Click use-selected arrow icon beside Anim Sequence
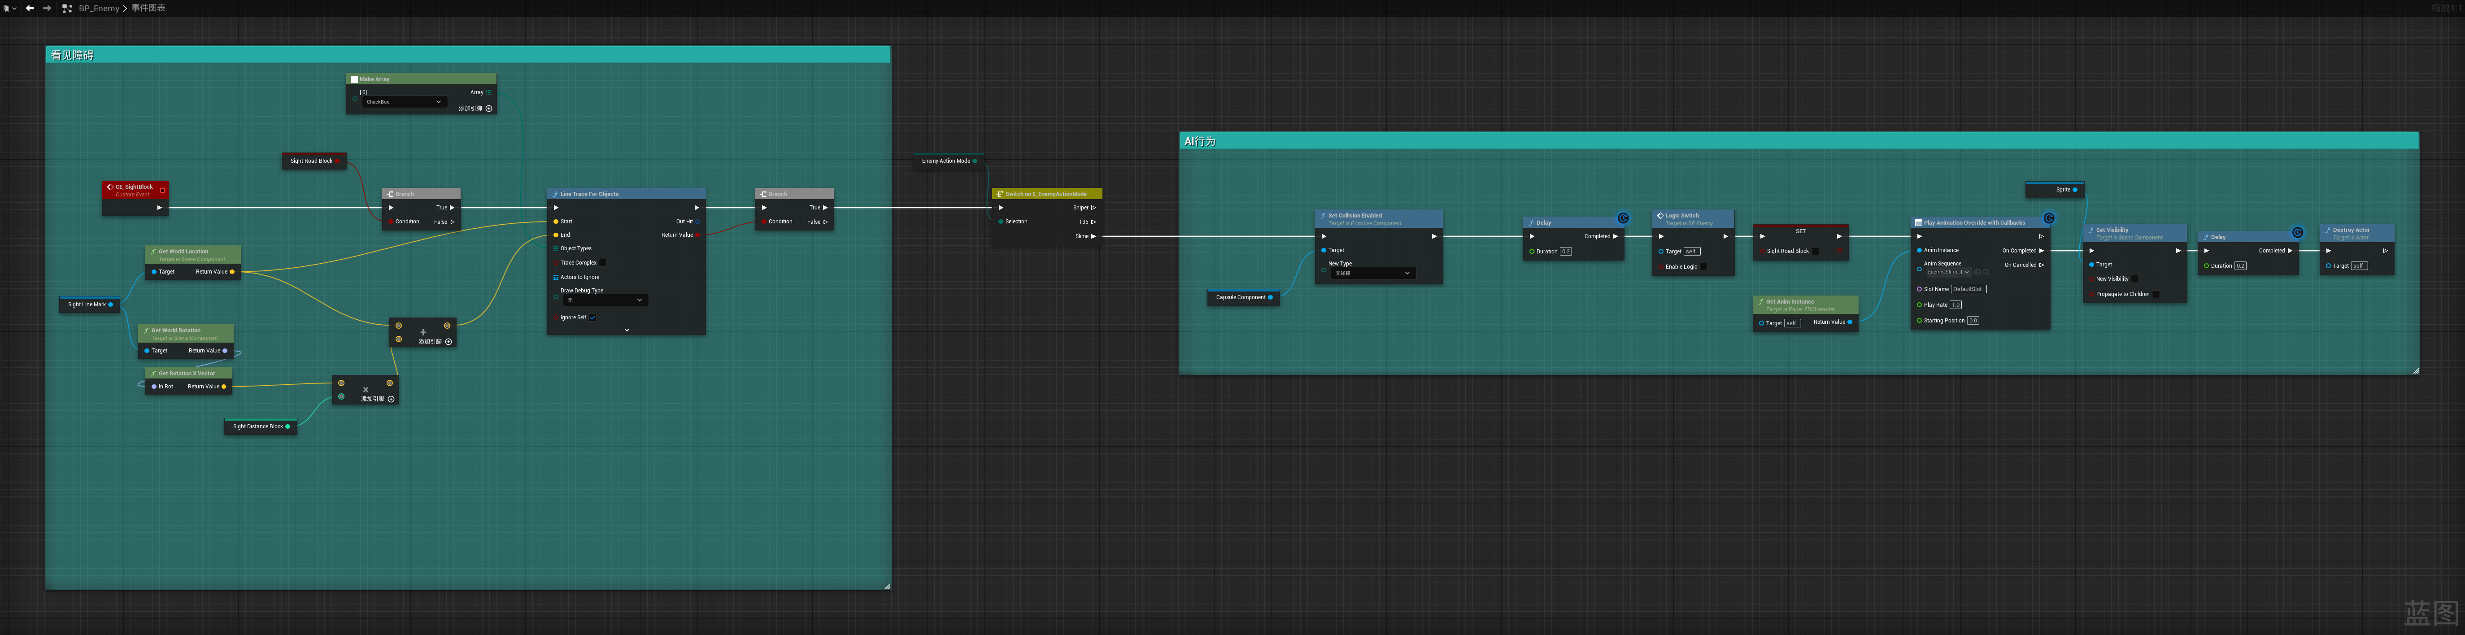This screenshot has height=635, width=2465. point(1977,272)
